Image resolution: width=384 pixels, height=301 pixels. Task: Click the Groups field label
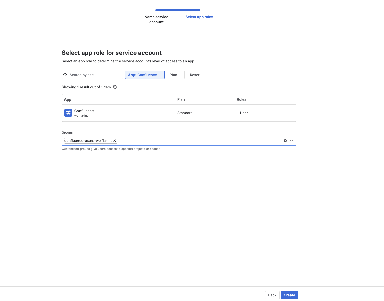[x=67, y=133]
